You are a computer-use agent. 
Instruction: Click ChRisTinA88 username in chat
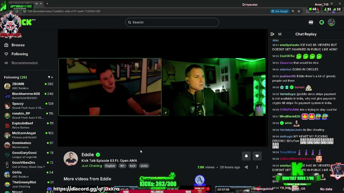tap(289, 110)
